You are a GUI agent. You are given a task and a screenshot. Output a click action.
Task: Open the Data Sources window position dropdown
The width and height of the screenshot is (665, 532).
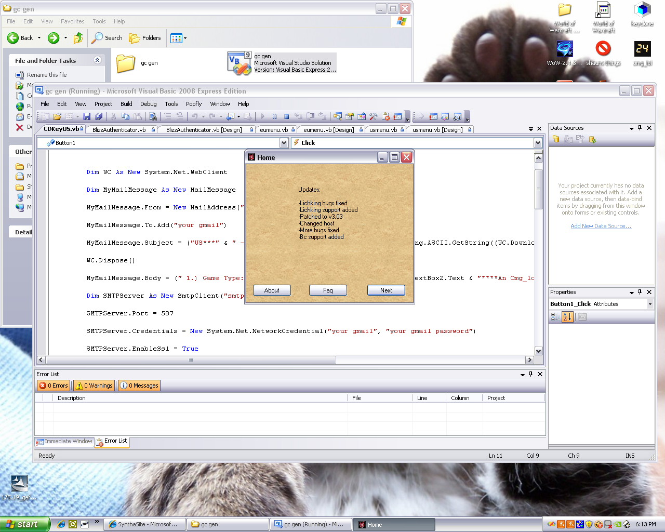(x=632, y=128)
